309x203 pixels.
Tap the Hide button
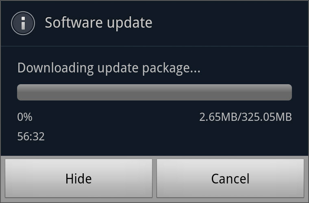(78, 178)
